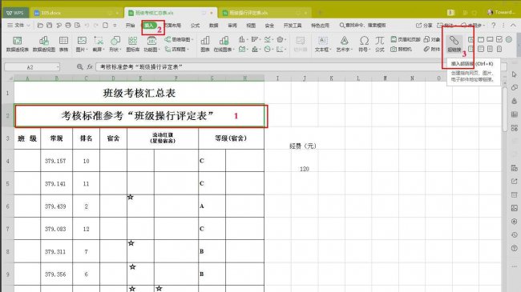The image size is (521, 292).
Task: Switch to the 开始 ribbon tab
Action: point(130,26)
